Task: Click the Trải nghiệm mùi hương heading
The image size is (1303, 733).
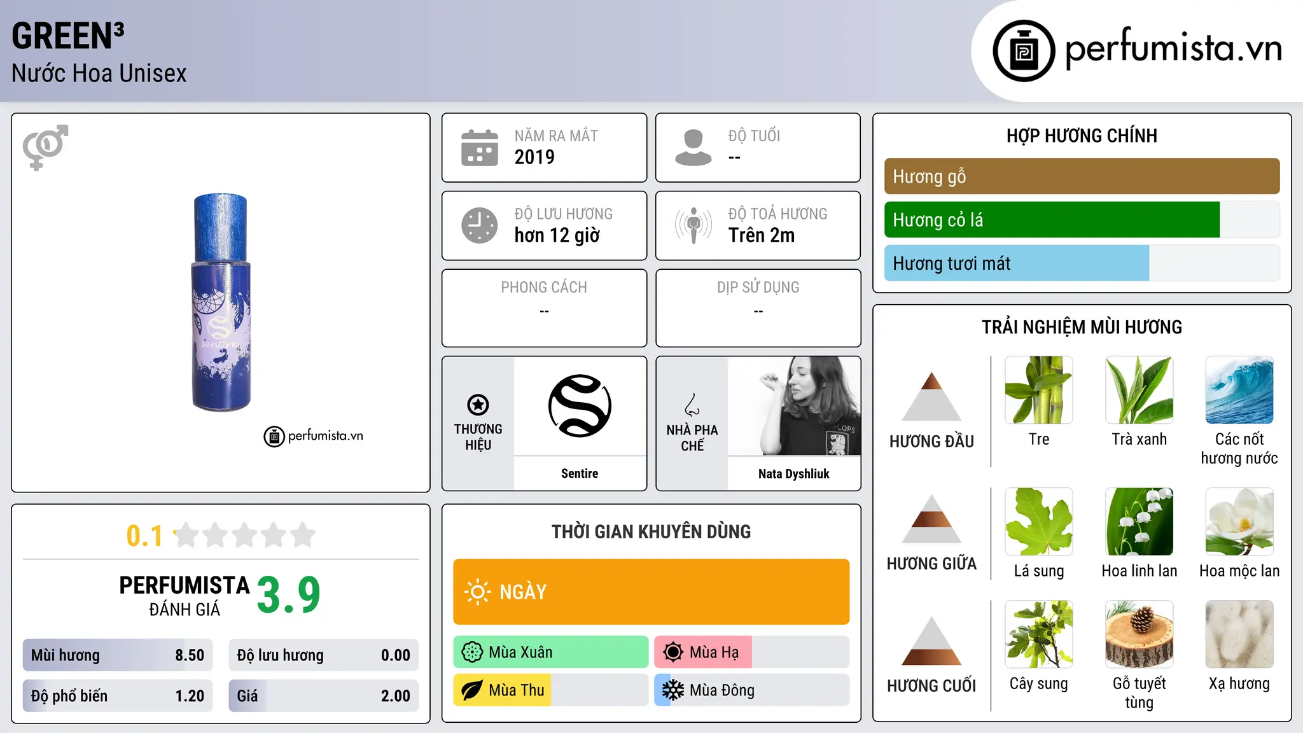Action: [1082, 328]
